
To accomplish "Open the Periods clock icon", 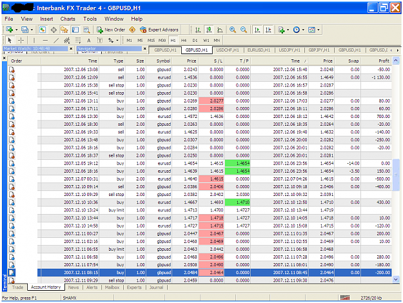I will pos(297,30).
